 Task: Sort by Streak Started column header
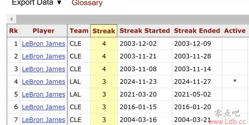coord(145,31)
